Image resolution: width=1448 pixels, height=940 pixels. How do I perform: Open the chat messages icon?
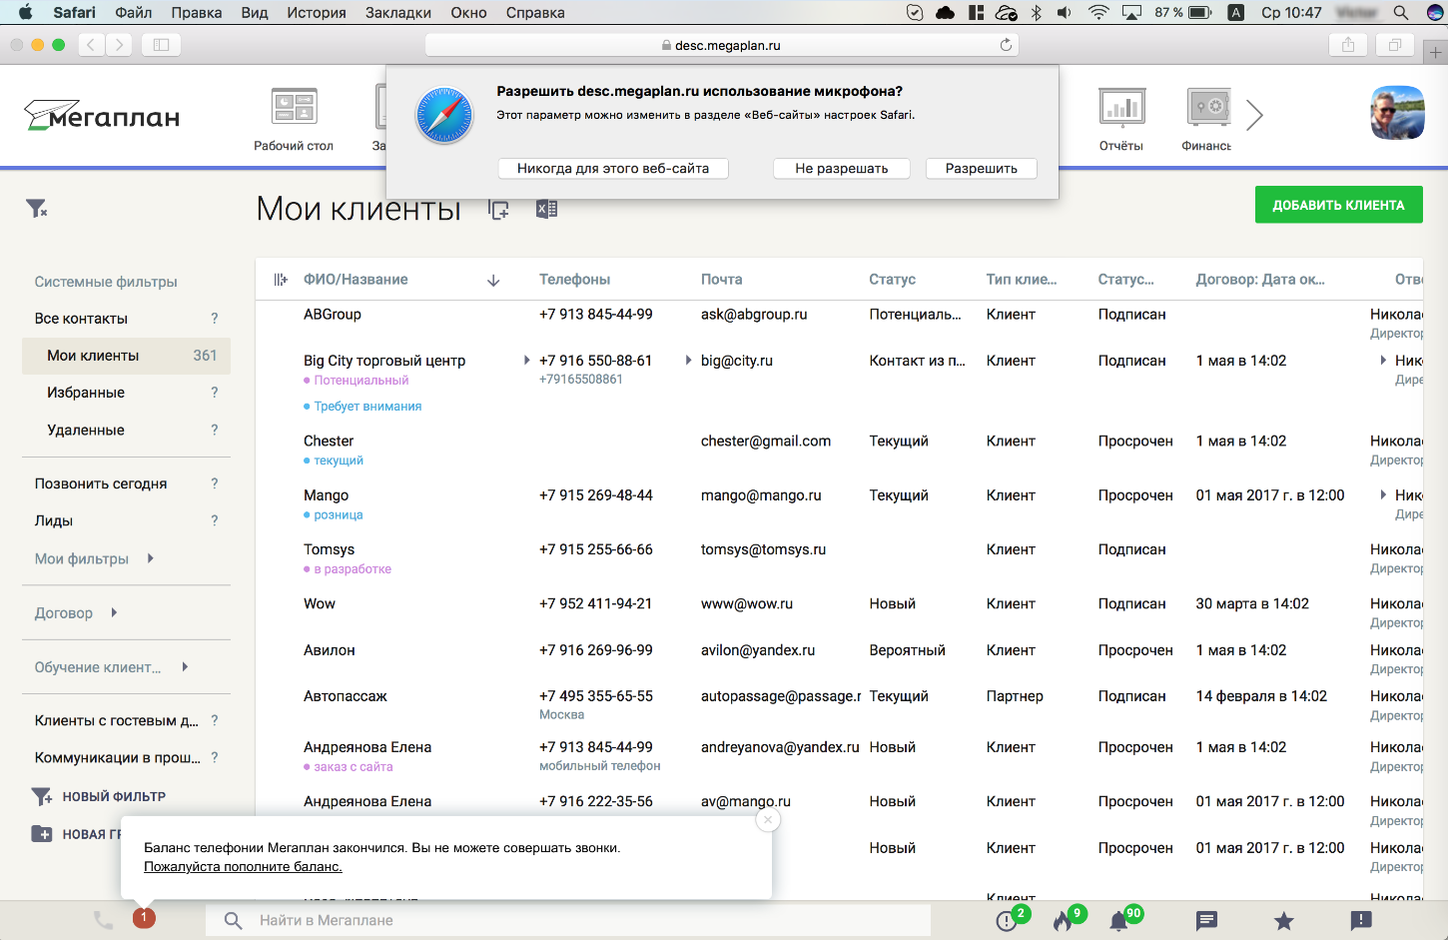click(1206, 921)
